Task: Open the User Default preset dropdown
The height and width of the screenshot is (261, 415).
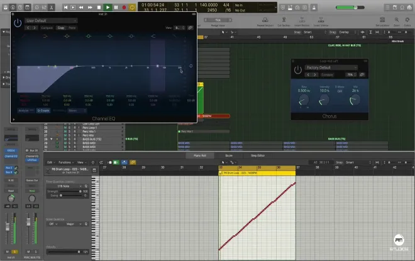Action: [x=51, y=20]
